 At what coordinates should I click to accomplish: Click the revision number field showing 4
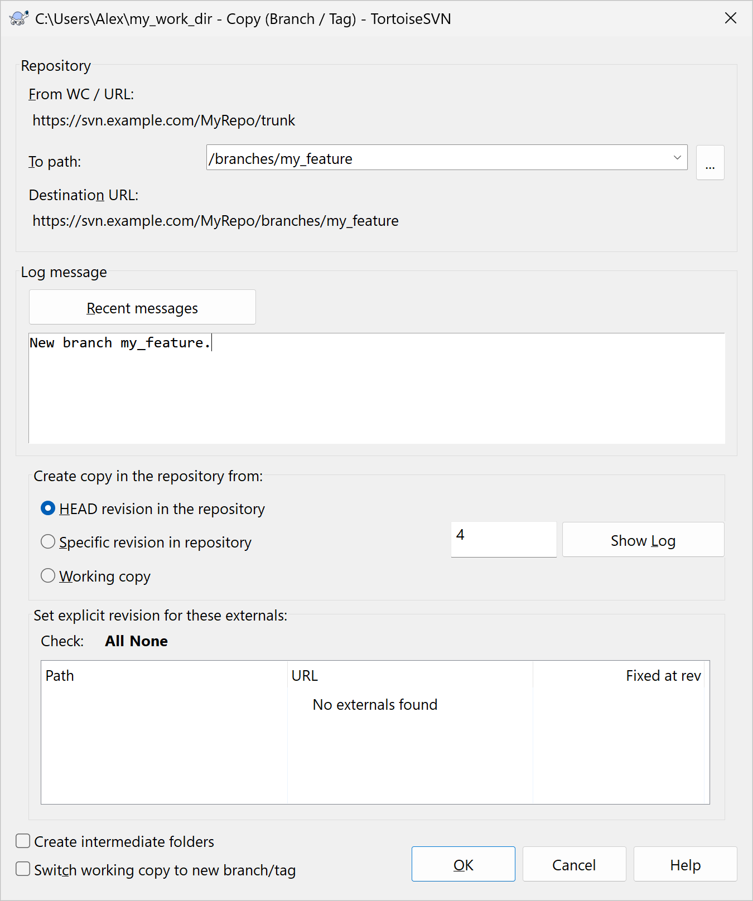504,539
